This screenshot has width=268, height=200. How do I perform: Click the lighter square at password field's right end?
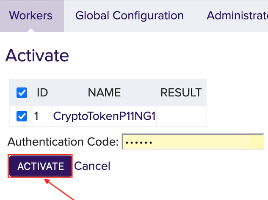pyautogui.click(x=256, y=142)
